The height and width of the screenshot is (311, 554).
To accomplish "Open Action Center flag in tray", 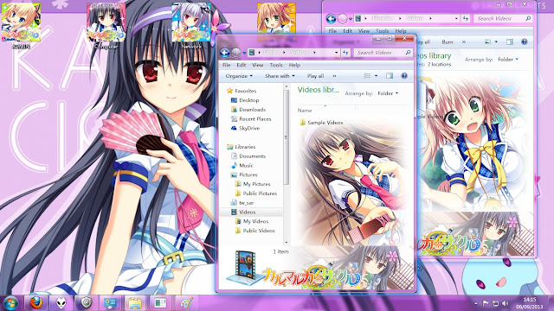I will (x=486, y=303).
